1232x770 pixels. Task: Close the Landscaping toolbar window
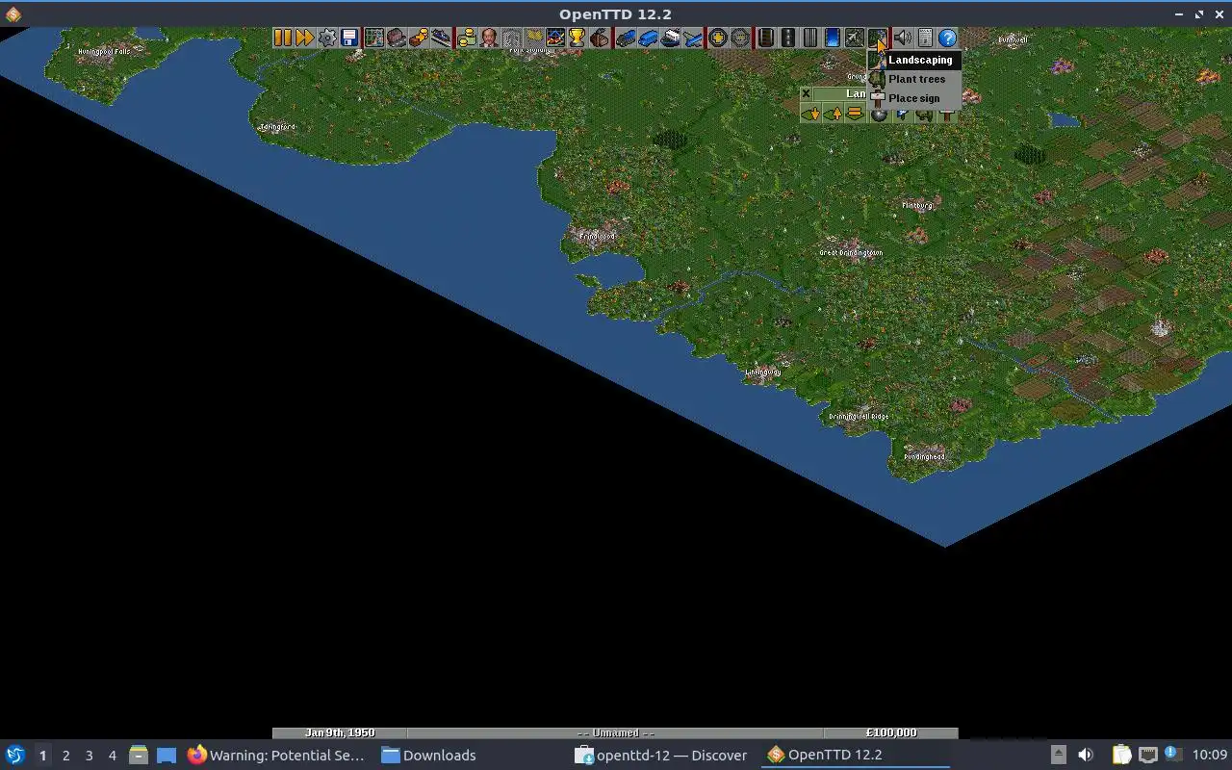pos(806,93)
